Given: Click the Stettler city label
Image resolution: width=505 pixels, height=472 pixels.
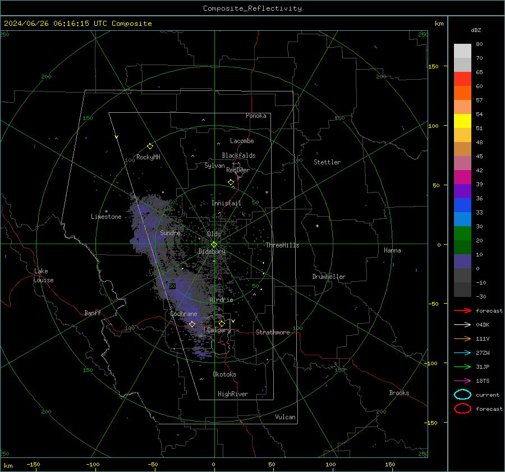Looking at the screenshot, I should [327, 162].
